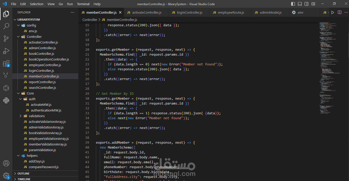The image size is (349, 181).
Task: Open employeeController.js in the explorer
Action: pyautogui.click(x=45, y=65)
